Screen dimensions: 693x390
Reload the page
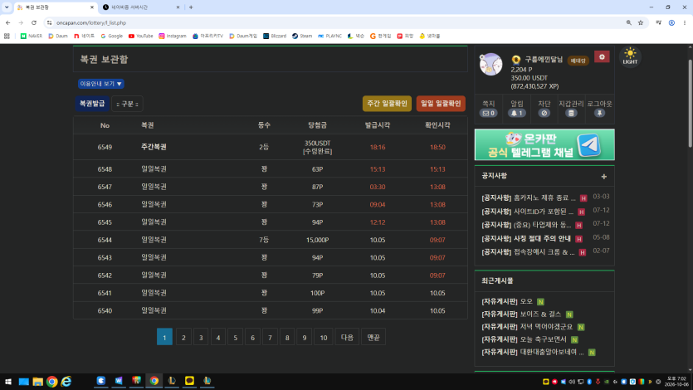pos(34,22)
